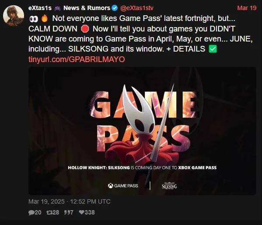Click the green checkmark emoji

tap(213, 49)
